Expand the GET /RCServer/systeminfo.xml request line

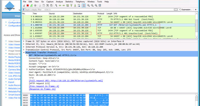[27, 55]
